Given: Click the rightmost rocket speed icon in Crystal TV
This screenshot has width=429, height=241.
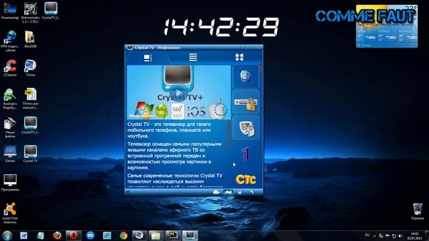Looking at the screenshot, I should (x=251, y=192).
